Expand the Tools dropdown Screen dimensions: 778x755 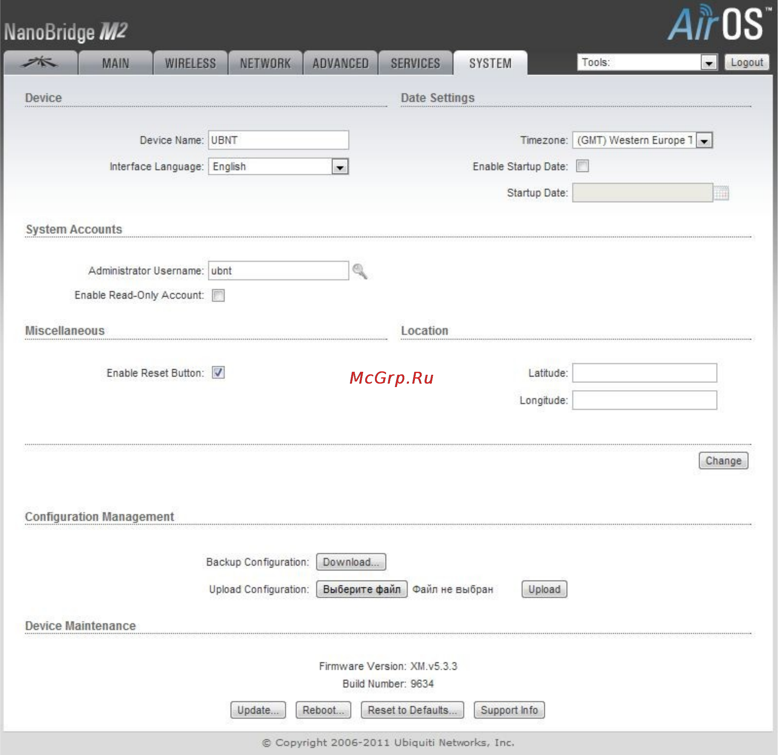[647, 62]
